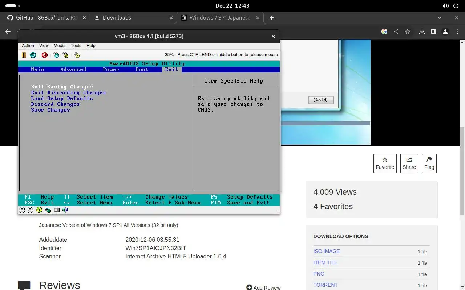The image size is (465, 290).
Task: Pause emulation with the 86Box pause icon
Action: point(24,55)
